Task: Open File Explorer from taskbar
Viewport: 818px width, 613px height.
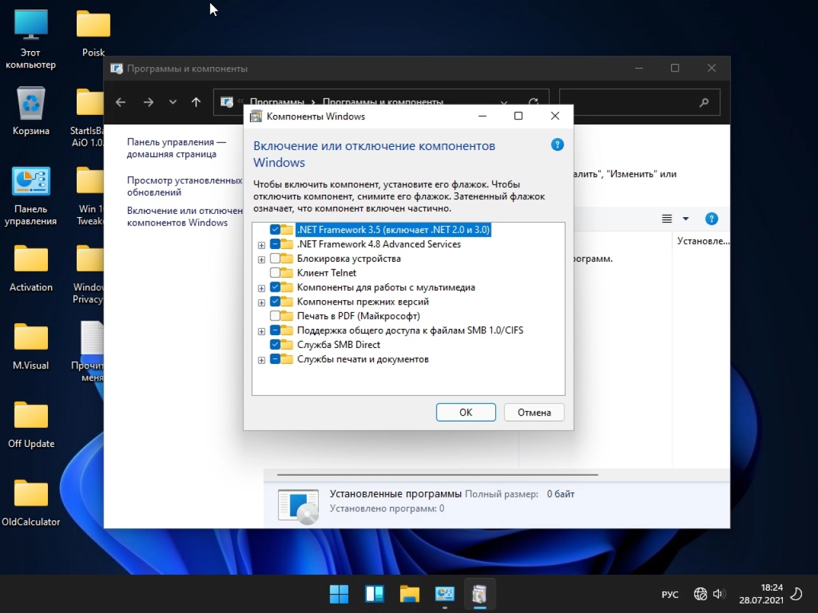Action: pyautogui.click(x=410, y=594)
